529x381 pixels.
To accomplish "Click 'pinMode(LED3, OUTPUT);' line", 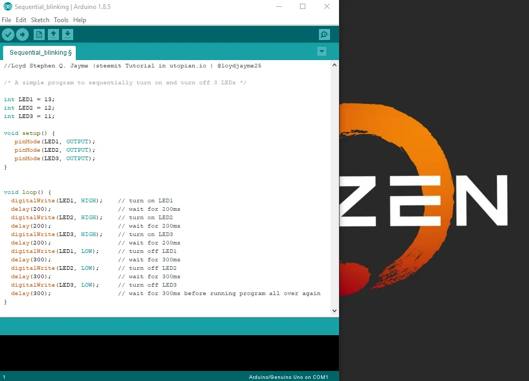I will click(55, 159).
